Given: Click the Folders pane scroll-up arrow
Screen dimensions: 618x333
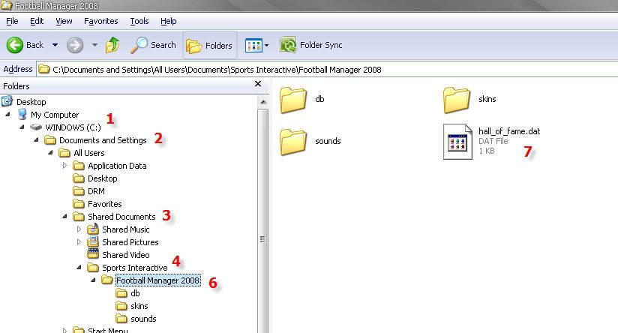Looking at the screenshot, I should click(263, 102).
